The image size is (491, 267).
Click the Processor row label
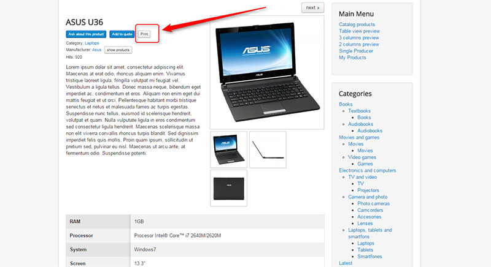[81, 235]
